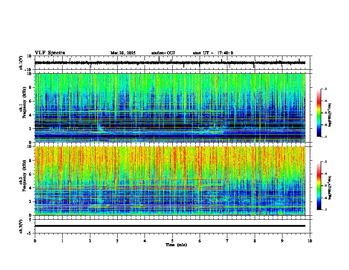Click the "ch.3(V)" axis label
The image size is (349, 270).
click(21, 227)
